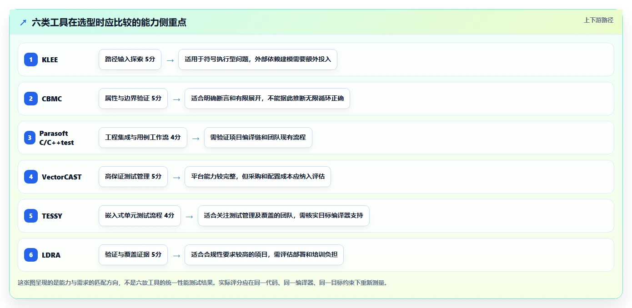Image resolution: width=632 pixels, height=308 pixels.
Task: Click the CBMC description about 明确断言和有限展开
Action: click(267, 99)
